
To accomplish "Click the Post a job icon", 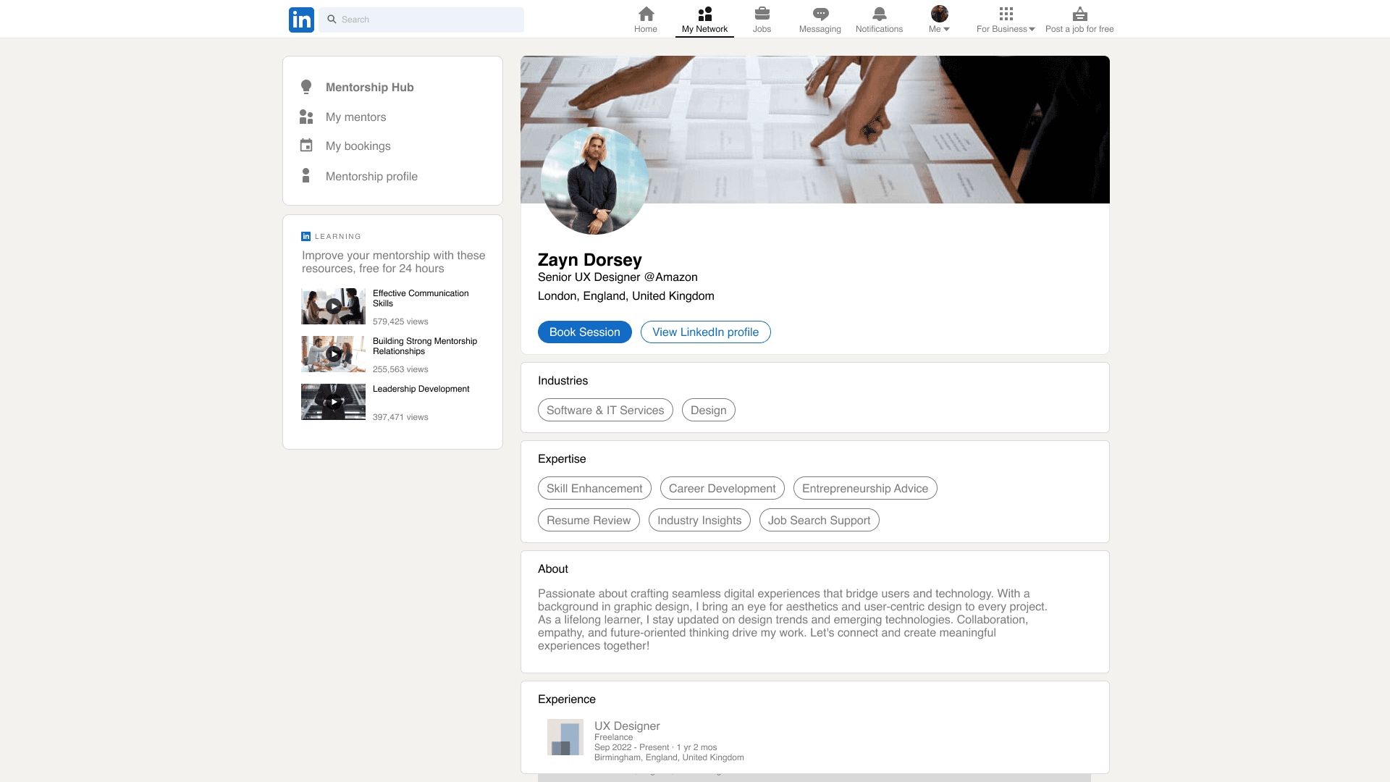I will (1079, 14).
